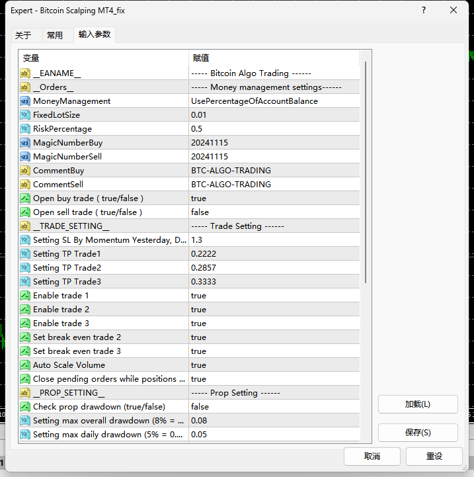Select the Auto Scale Volume value true
474x477 pixels.
point(198,365)
